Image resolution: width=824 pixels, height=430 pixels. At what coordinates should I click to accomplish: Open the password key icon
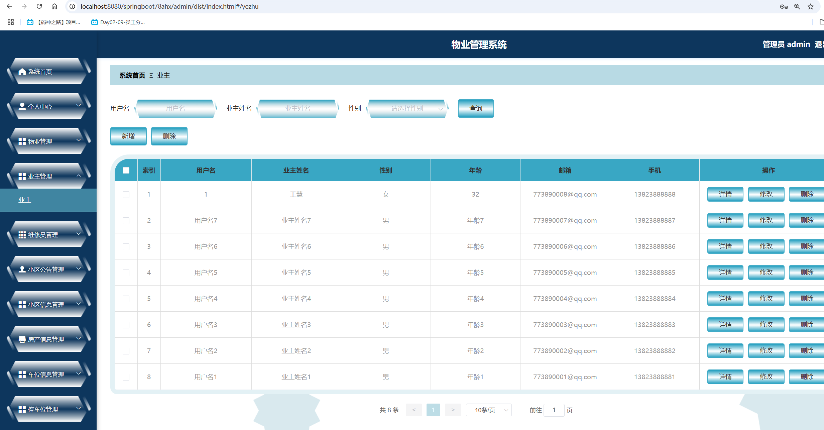coord(784,6)
